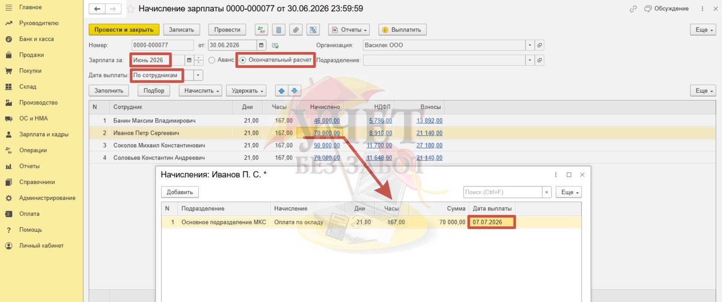Step the Зарплата за month spinner
This screenshot has height=302, width=722.
(199, 60)
